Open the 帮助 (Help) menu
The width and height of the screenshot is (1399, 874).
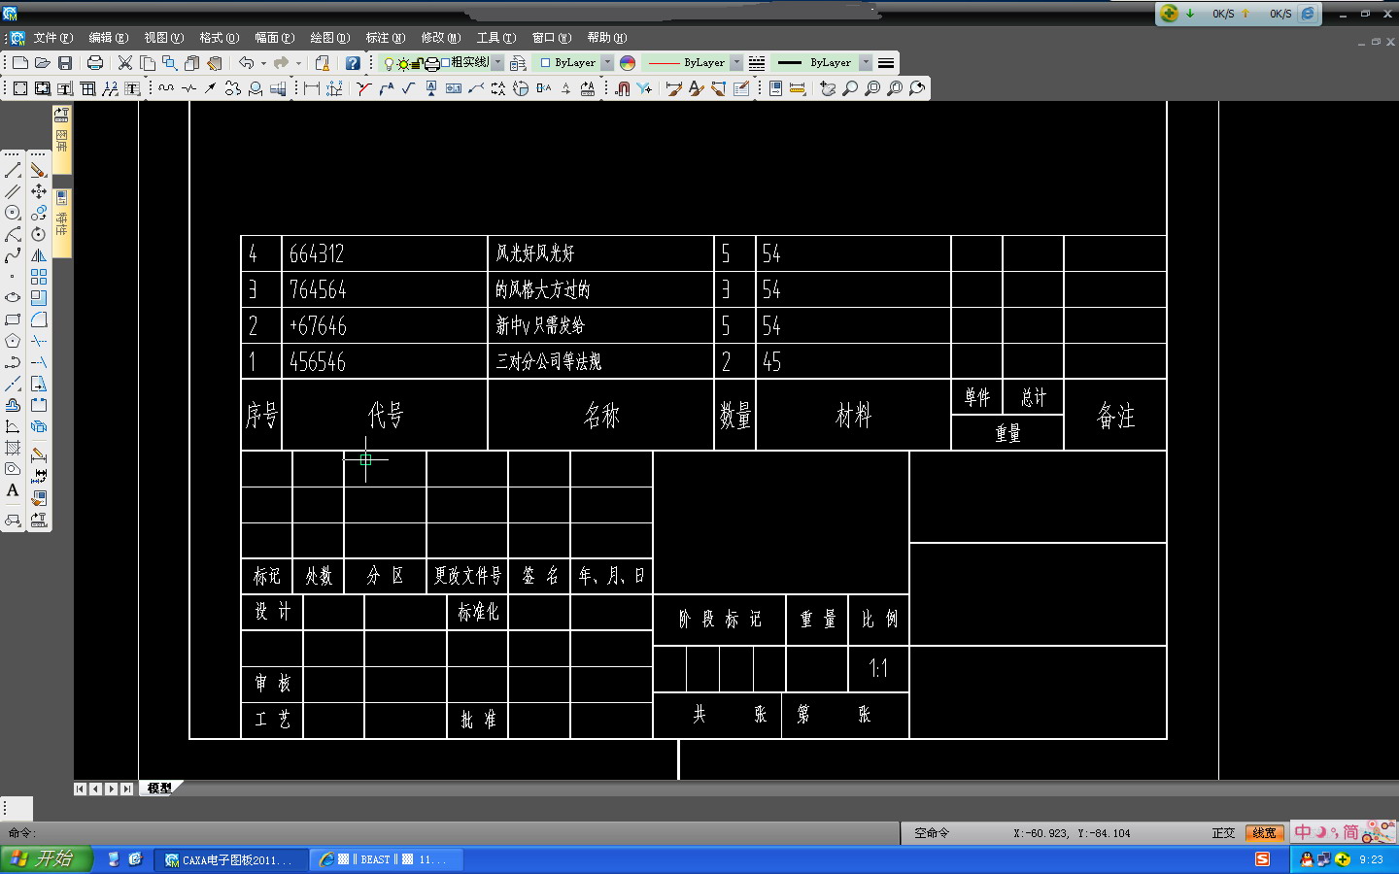click(x=606, y=38)
